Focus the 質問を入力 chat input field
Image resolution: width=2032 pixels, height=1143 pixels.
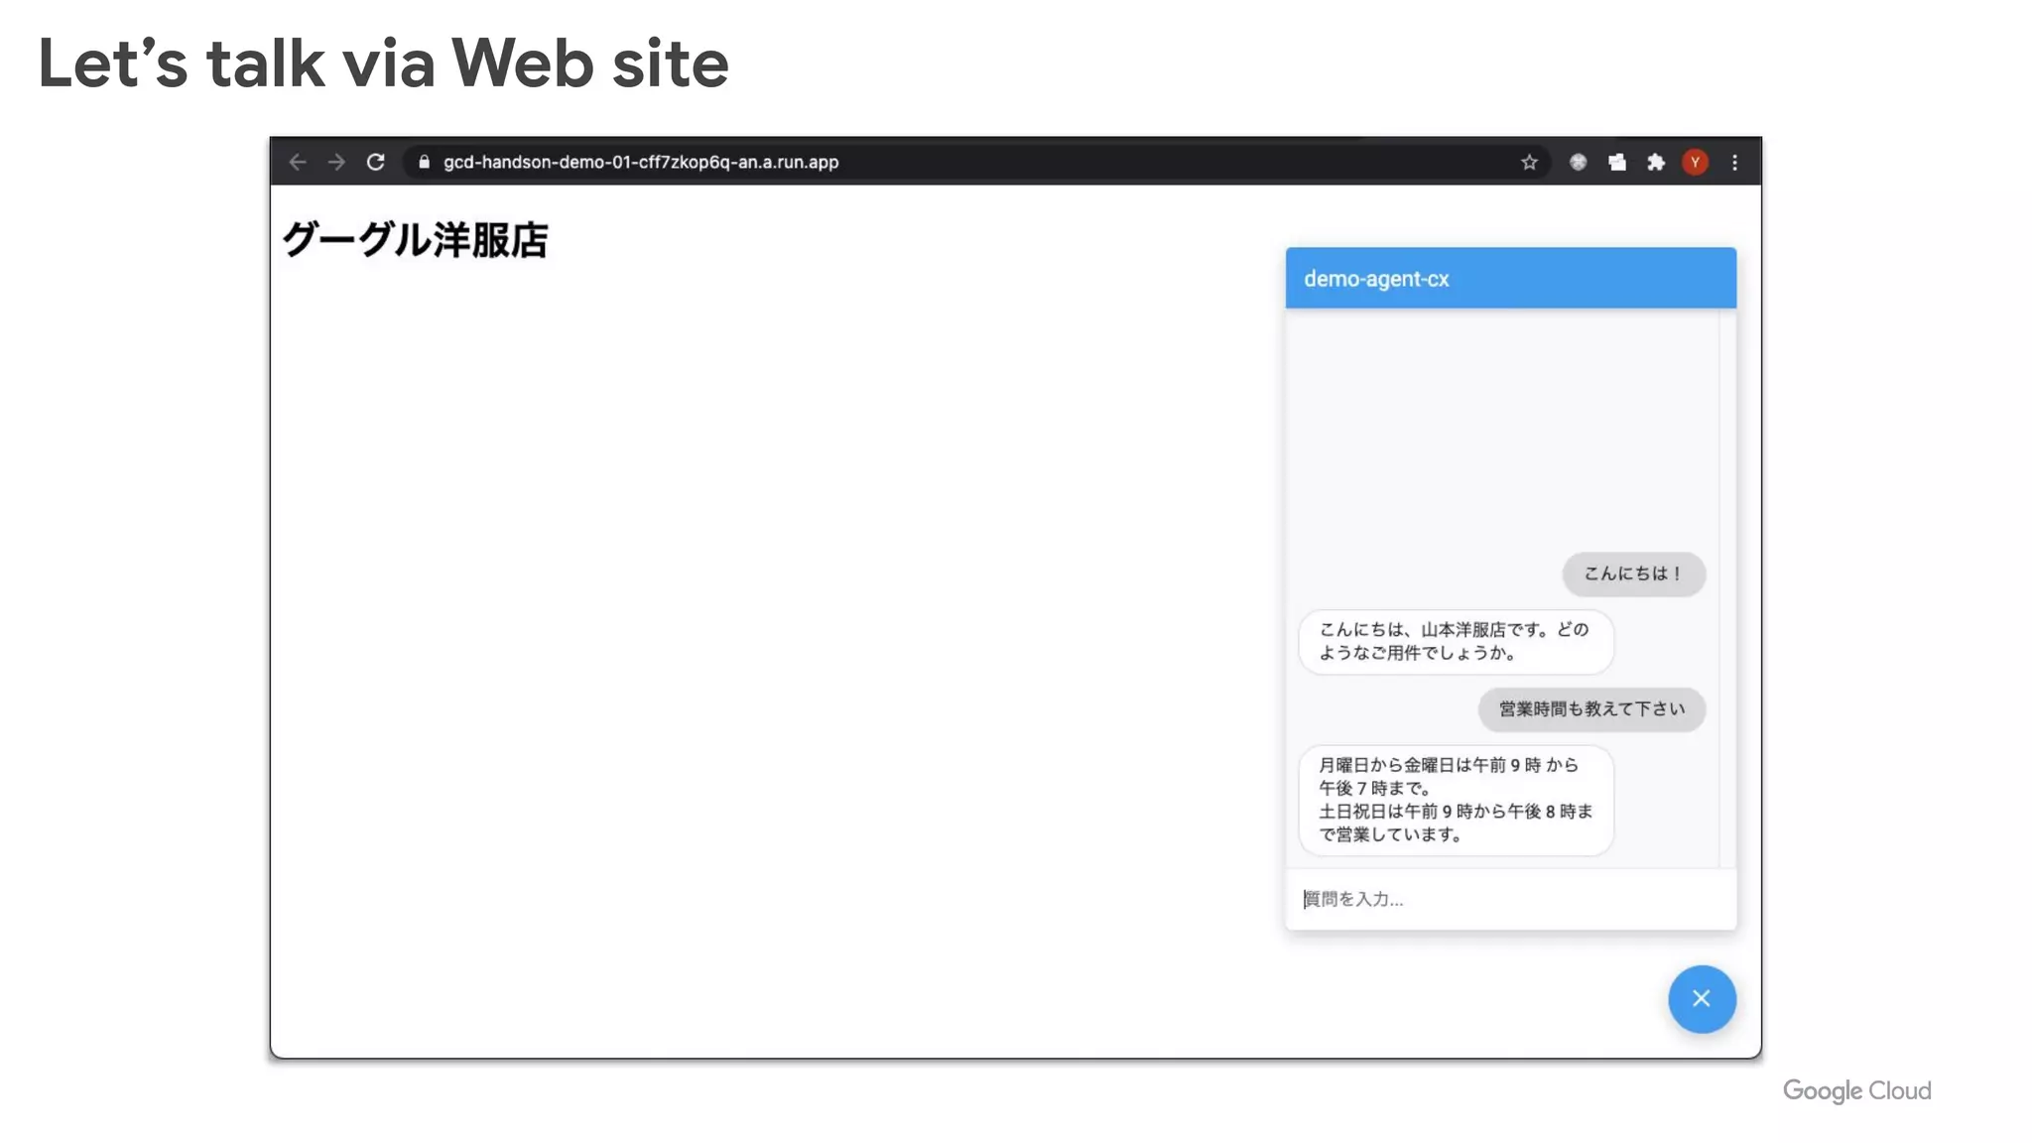(x=1510, y=899)
